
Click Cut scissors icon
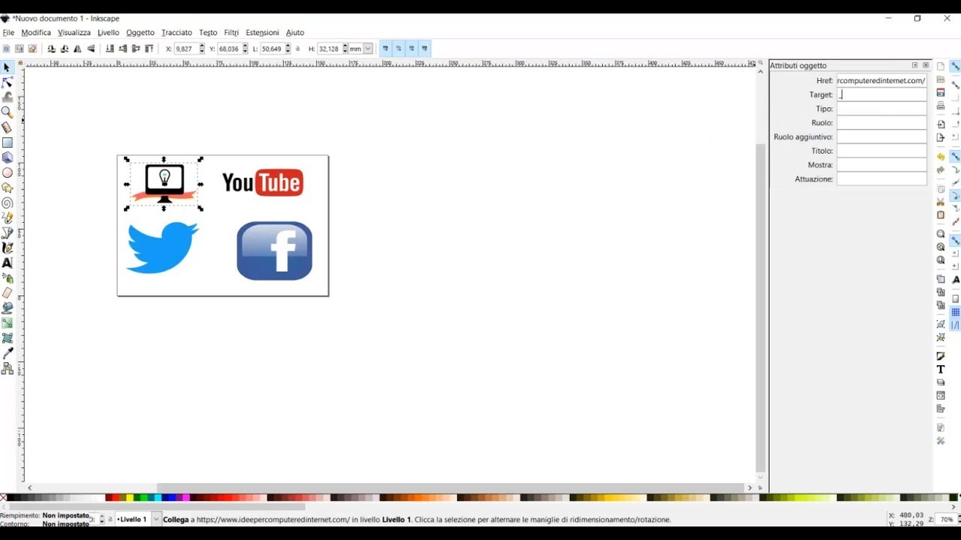pyautogui.click(x=941, y=202)
